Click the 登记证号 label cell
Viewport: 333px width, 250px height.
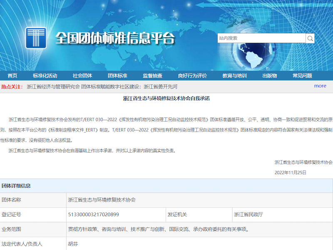[x=33, y=215]
